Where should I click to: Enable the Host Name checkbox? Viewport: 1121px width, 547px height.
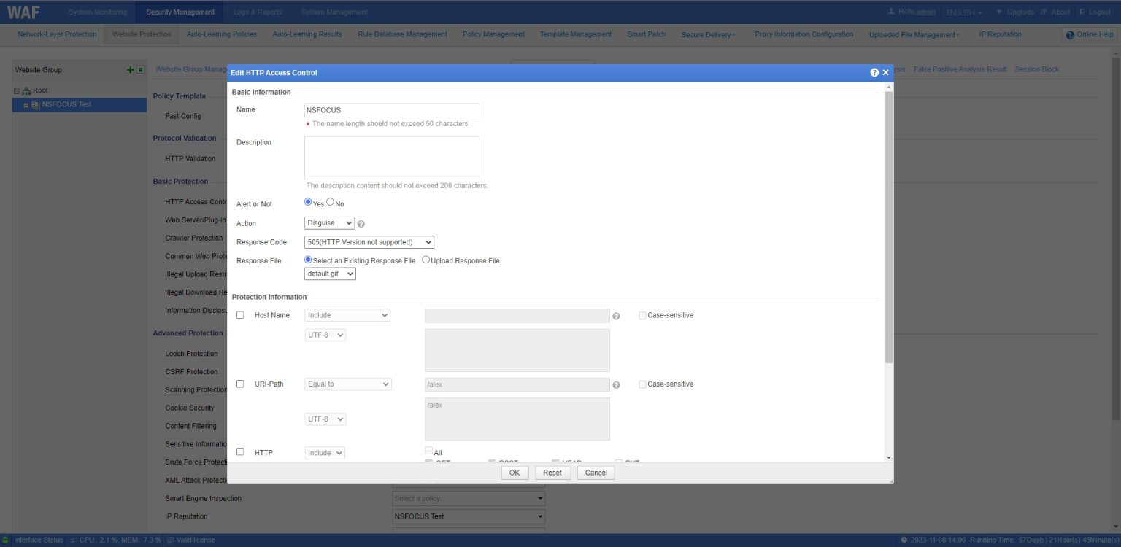(240, 314)
